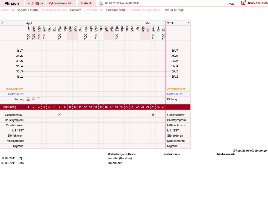Click the spotting dots on day 27
The image size is (268, 214).
click(x=163, y=98)
